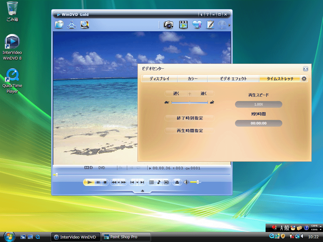Screen dimensions: 323x242
Task: Click the 00:00:00 remaining time field
Action: [259, 123]
